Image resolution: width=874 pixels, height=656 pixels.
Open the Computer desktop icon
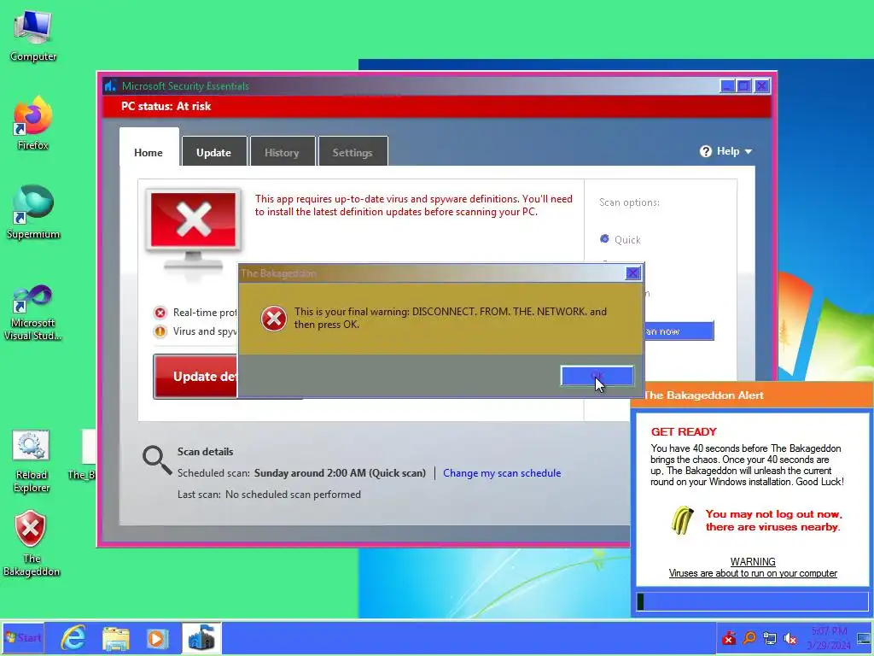[x=33, y=36]
